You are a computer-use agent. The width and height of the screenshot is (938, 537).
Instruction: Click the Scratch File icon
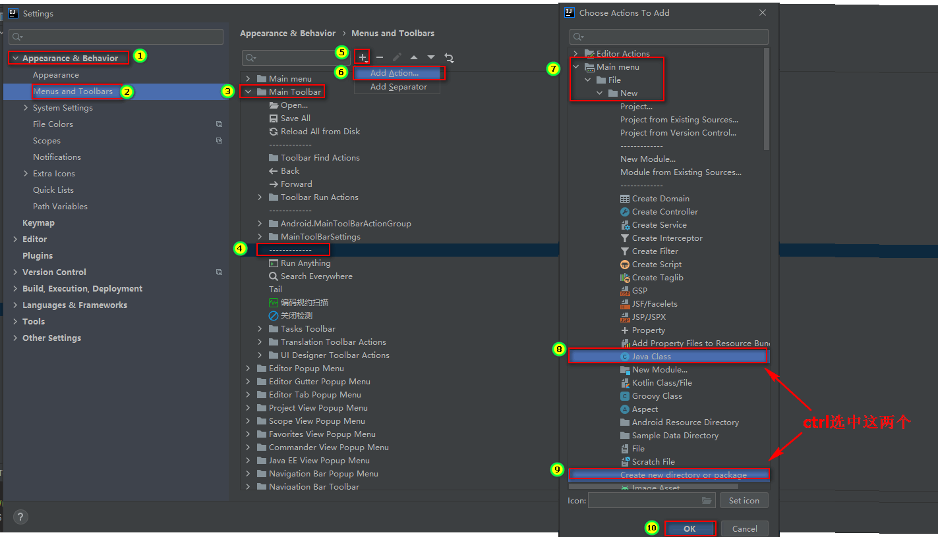pyautogui.click(x=625, y=461)
